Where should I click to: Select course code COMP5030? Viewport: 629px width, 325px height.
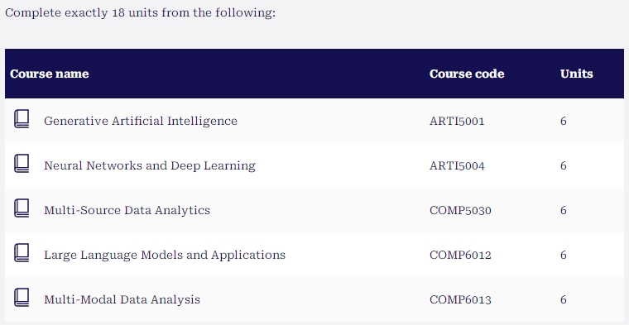coord(460,210)
